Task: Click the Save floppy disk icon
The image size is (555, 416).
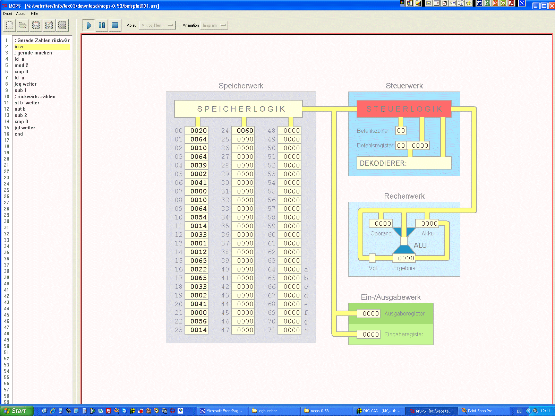Action: point(36,25)
